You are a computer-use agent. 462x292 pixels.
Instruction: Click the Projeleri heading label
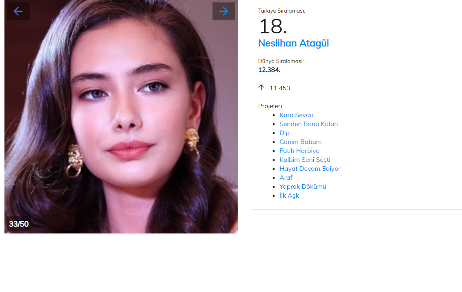click(271, 106)
